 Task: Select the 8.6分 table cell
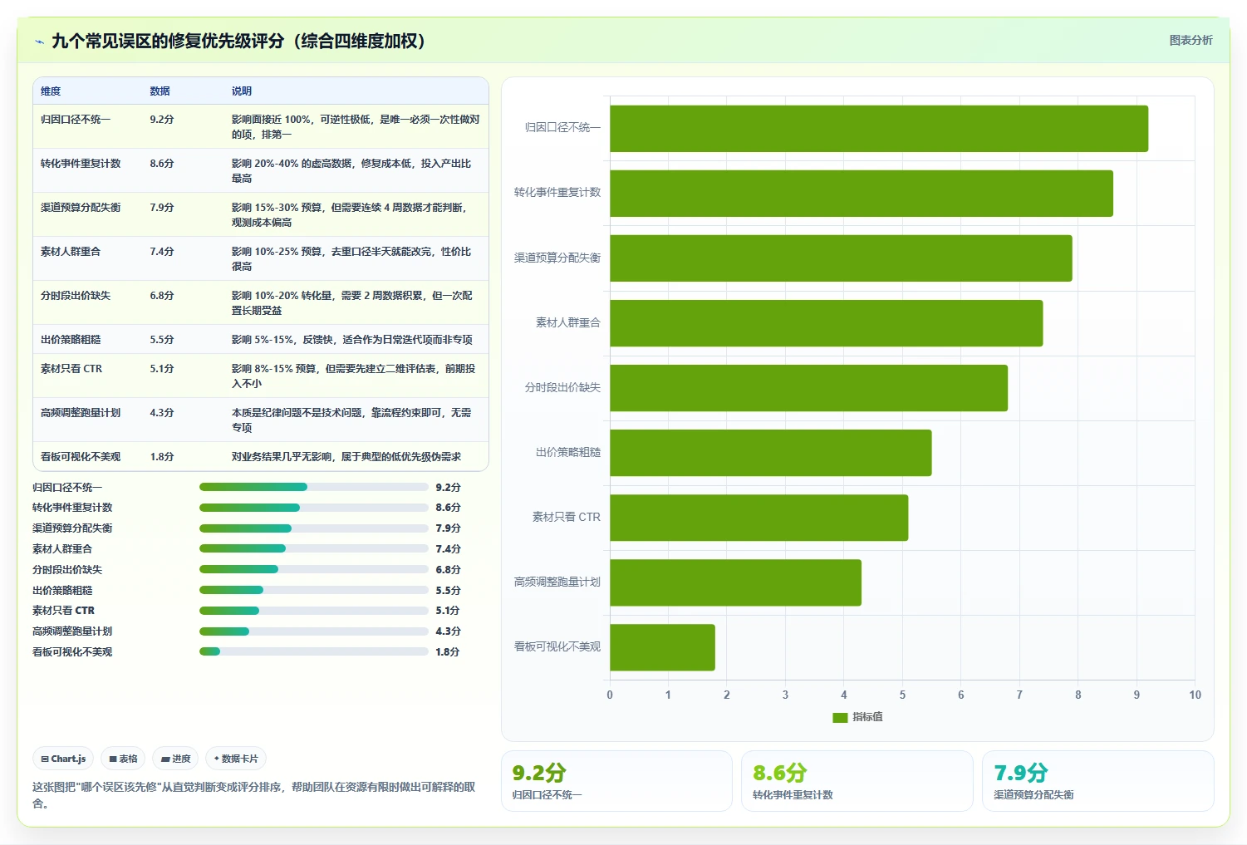pos(162,164)
